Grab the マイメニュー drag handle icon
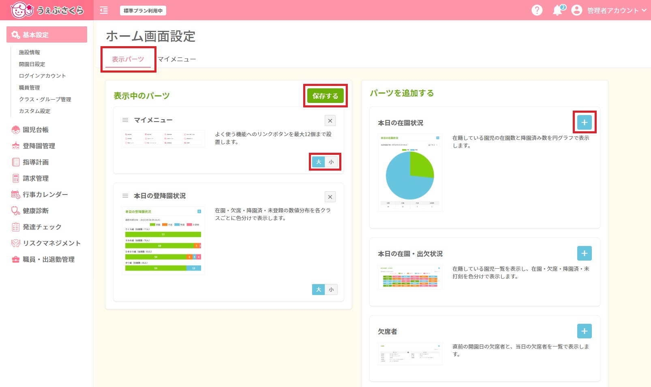The width and height of the screenshot is (651, 387). (x=125, y=120)
